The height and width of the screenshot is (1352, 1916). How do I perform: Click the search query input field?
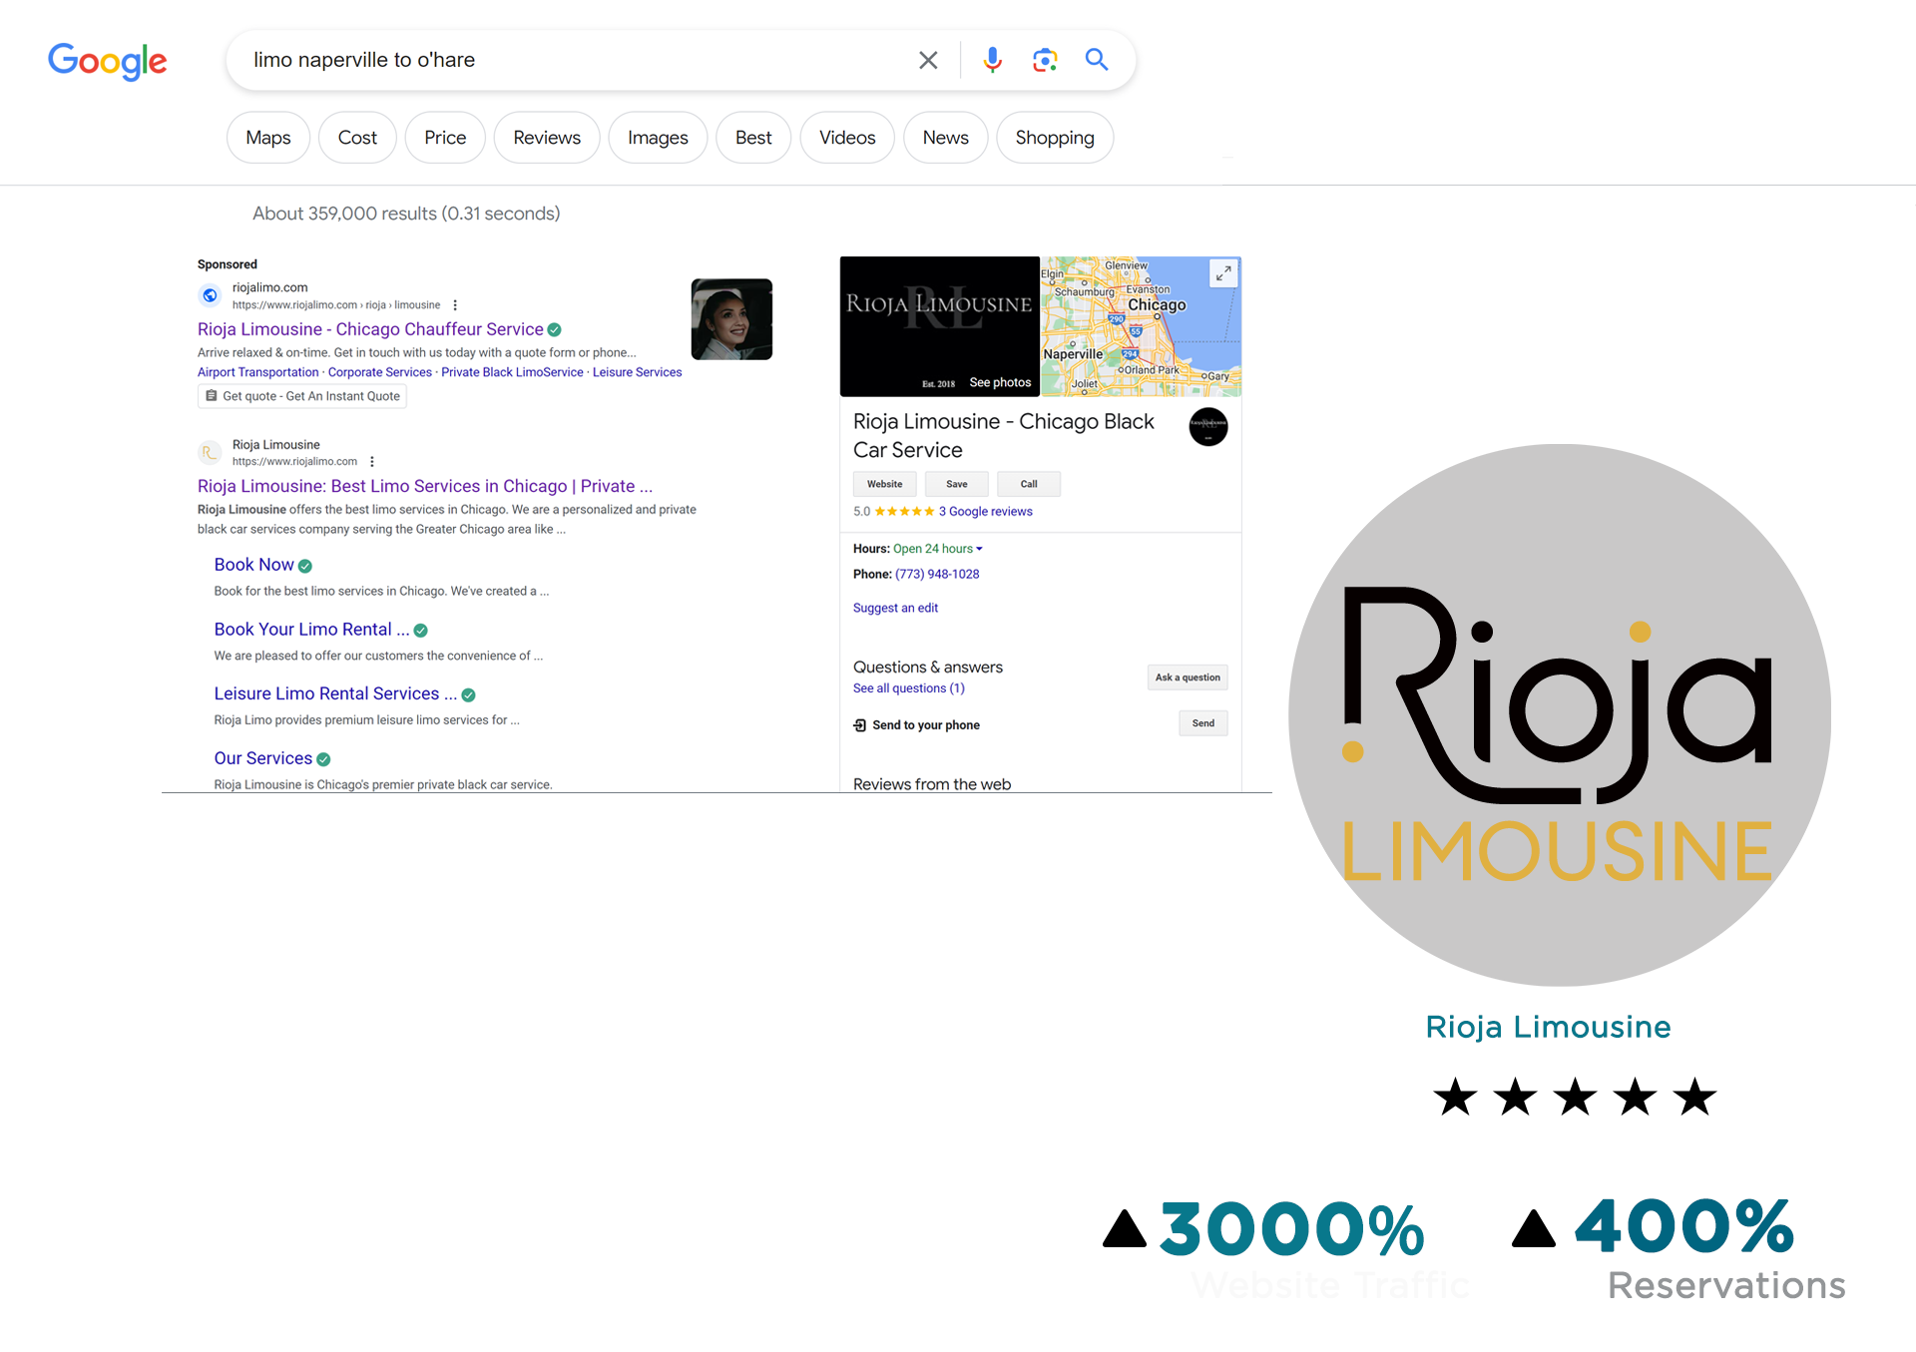pyautogui.click(x=574, y=60)
